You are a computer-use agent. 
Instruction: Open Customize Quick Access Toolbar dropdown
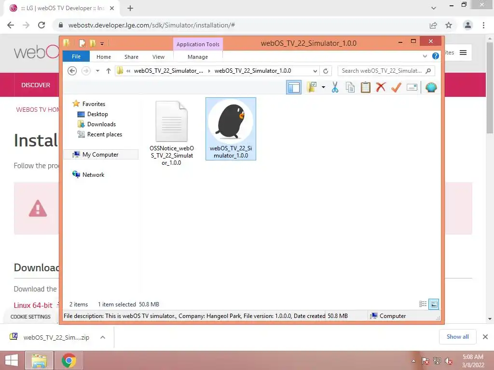click(102, 44)
